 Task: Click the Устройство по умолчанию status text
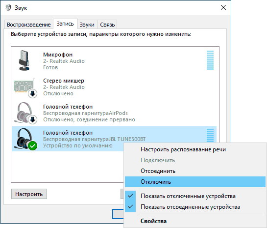(x=77, y=145)
